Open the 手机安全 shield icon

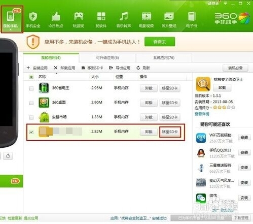pyautogui.click(x=33, y=17)
